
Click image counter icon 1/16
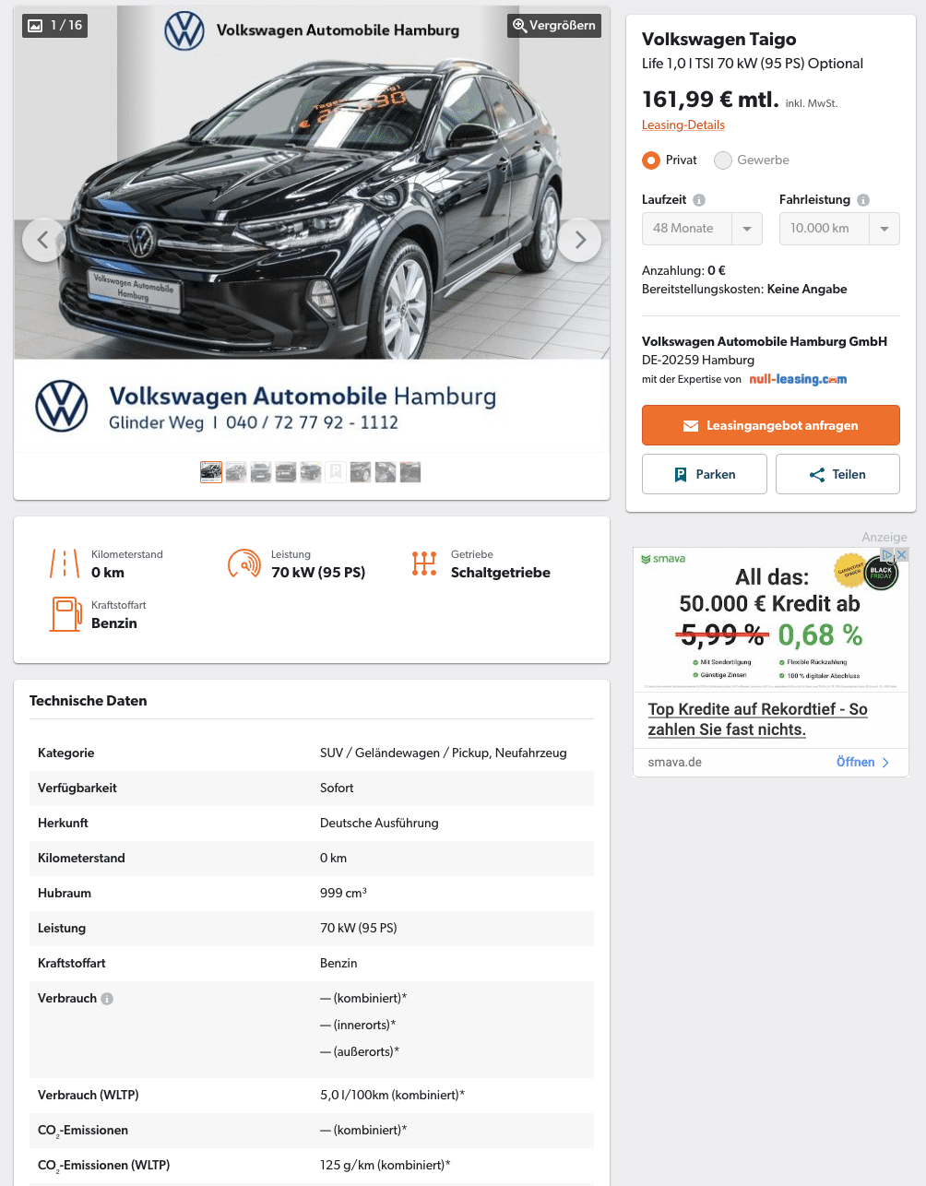click(36, 26)
